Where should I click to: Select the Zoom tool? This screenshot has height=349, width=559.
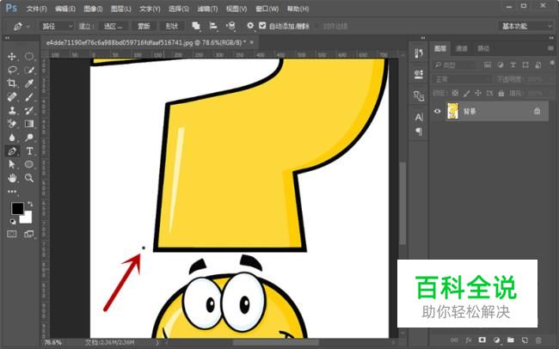29,178
